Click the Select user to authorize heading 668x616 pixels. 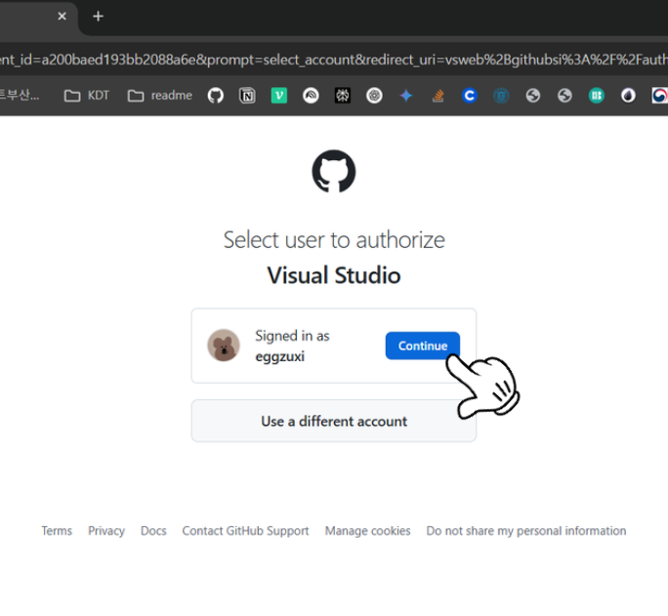(x=334, y=240)
